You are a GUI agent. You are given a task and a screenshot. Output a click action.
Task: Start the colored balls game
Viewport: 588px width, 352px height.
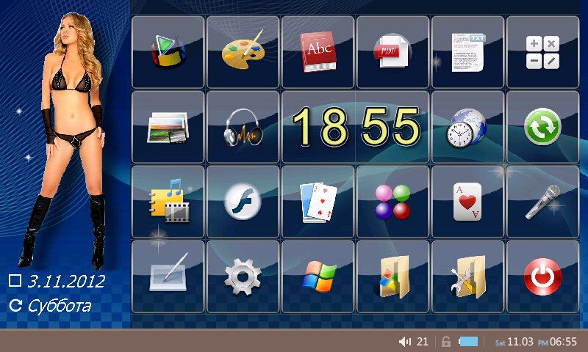(393, 202)
